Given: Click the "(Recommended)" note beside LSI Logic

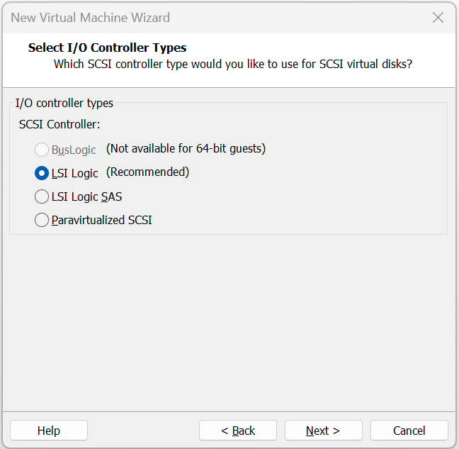Looking at the screenshot, I should tap(148, 172).
